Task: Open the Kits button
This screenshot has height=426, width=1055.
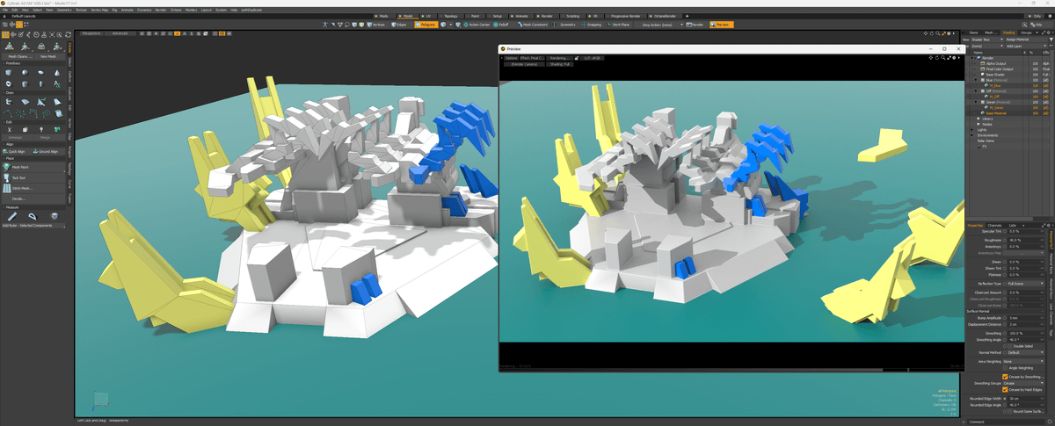Action: coord(1037,25)
